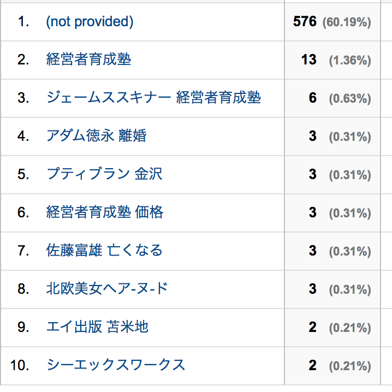392x392 pixels.
Task: Select the 佐藤富雄 亡くなる keyword
Action: coord(104,251)
